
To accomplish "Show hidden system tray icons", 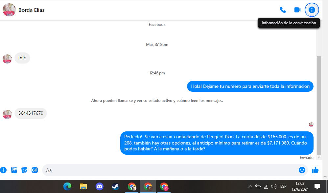I will point(250,186).
